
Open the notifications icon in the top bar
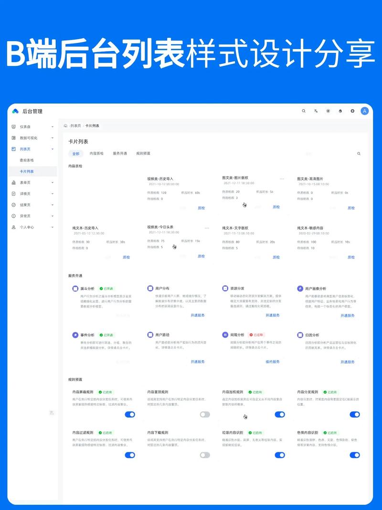click(340, 111)
